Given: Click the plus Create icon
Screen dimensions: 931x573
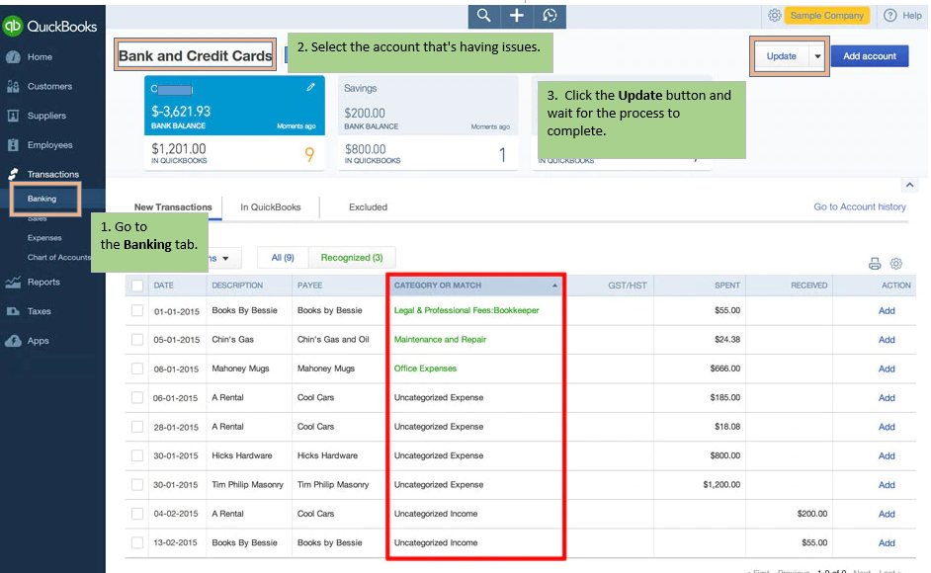Looking at the screenshot, I should (517, 16).
